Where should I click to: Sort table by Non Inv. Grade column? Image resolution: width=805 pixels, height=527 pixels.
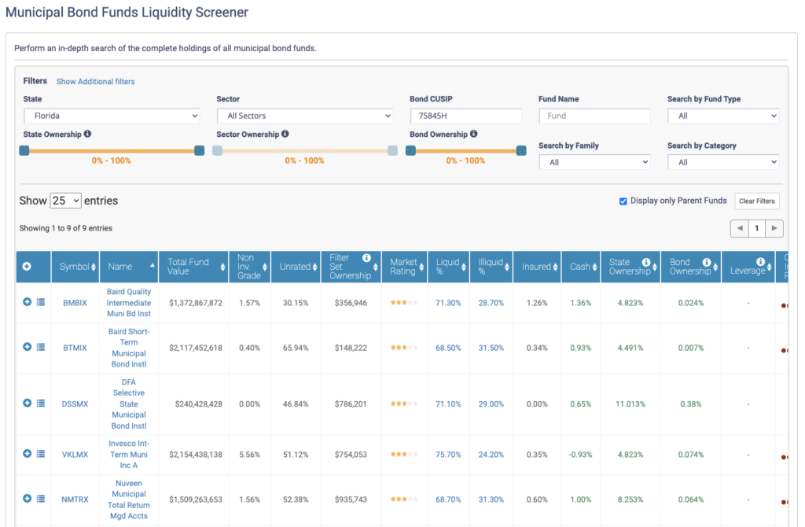(x=250, y=267)
